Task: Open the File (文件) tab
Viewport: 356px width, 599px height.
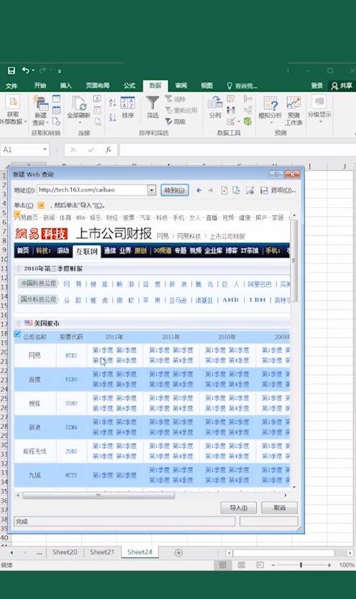Action: click(x=11, y=86)
